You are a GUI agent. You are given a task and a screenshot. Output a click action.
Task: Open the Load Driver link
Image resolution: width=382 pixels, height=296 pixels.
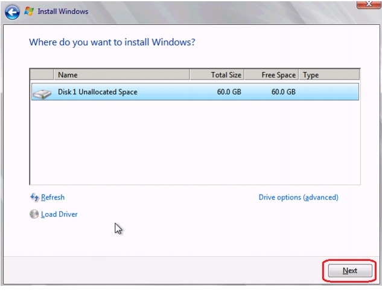coord(59,214)
